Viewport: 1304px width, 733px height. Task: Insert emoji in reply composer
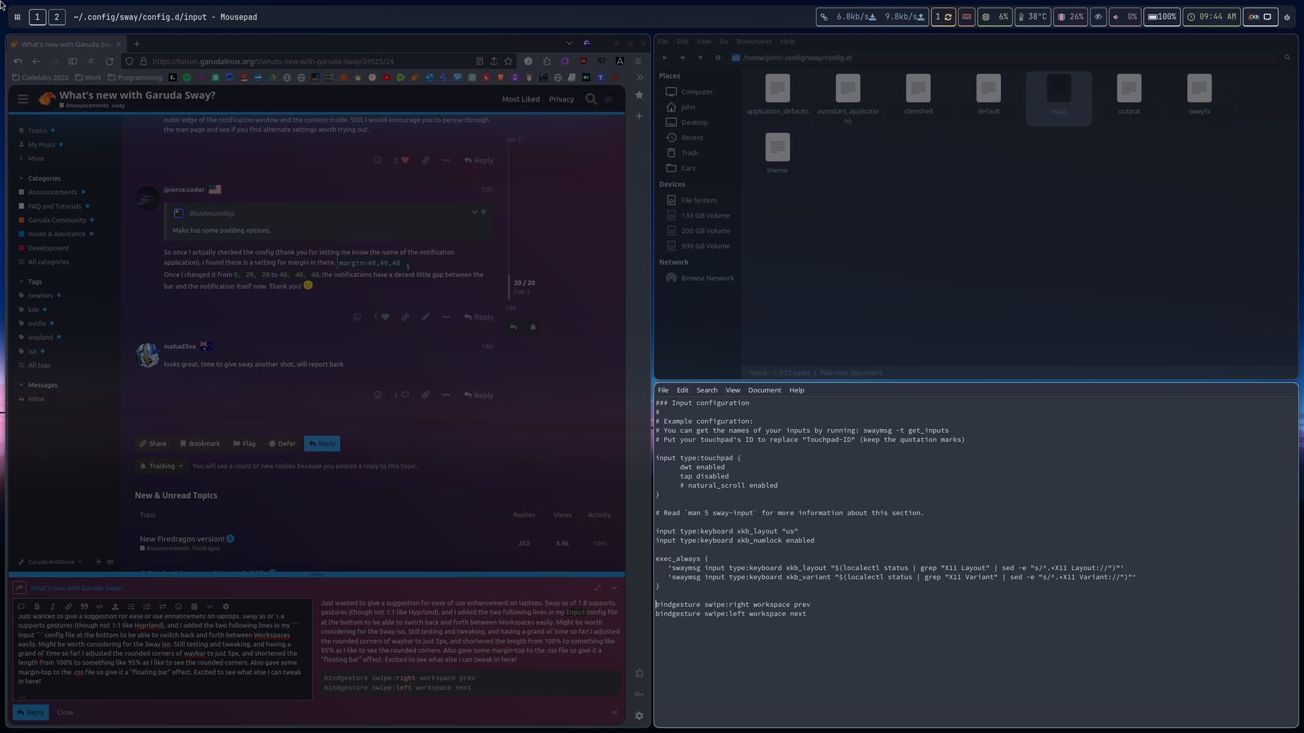point(179,607)
